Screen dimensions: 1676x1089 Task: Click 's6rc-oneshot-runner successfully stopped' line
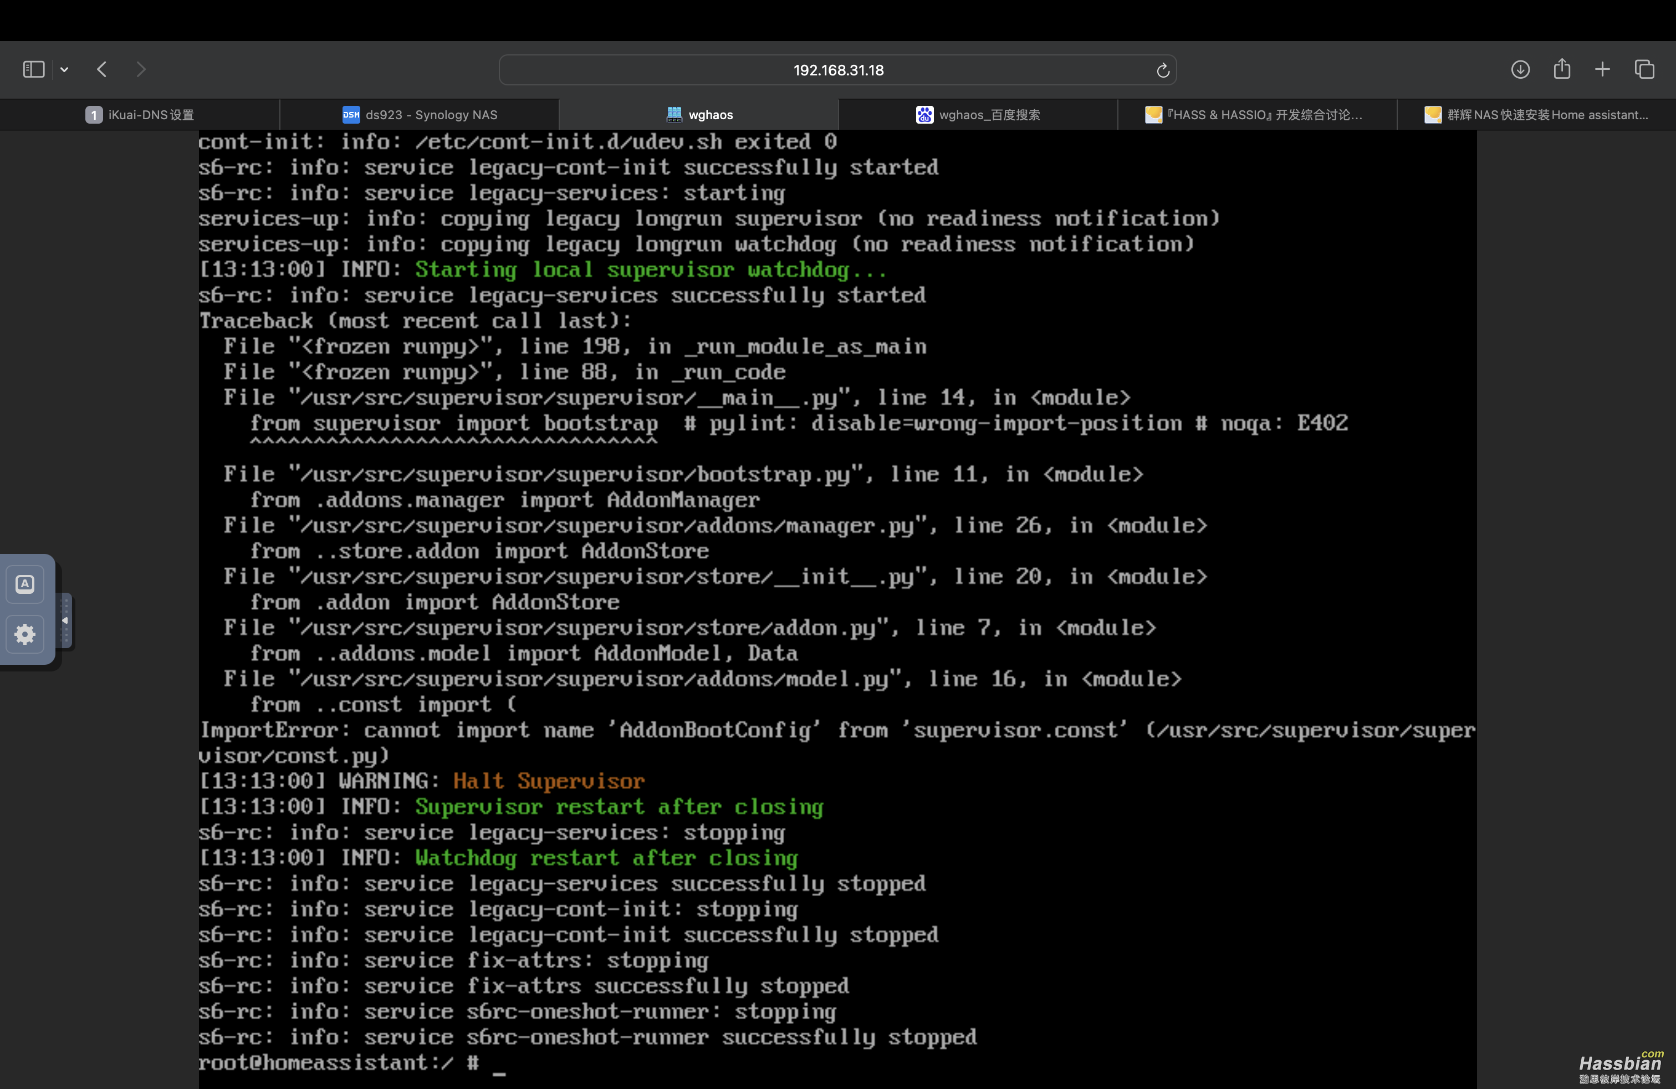point(587,1037)
